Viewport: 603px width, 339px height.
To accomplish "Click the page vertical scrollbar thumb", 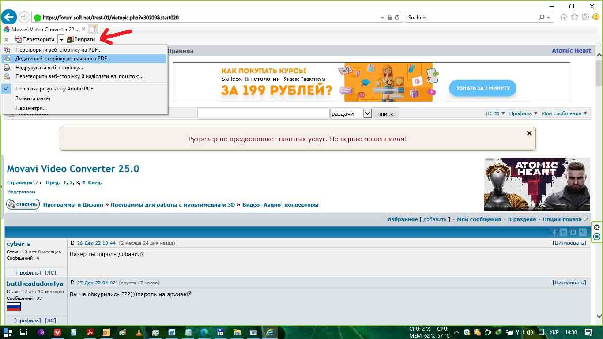I will [599, 74].
